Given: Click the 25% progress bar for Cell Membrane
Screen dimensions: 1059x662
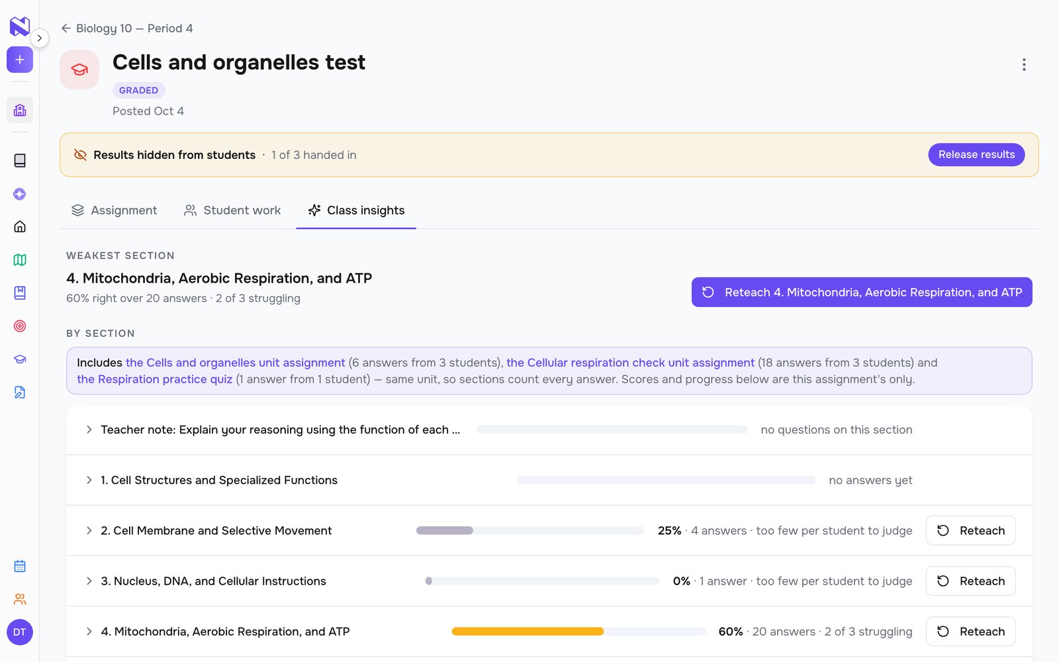Looking at the screenshot, I should [x=530, y=530].
